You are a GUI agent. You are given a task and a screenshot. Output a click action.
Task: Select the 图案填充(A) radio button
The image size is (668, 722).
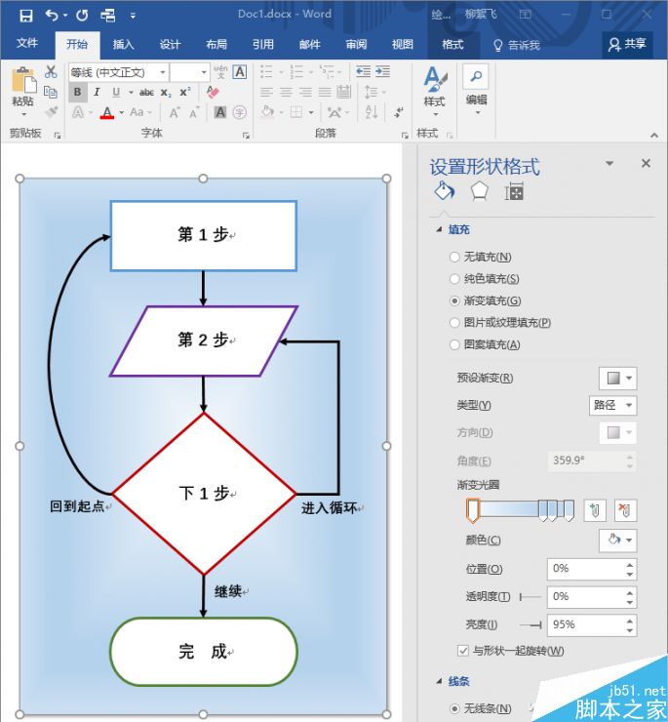coord(454,344)
